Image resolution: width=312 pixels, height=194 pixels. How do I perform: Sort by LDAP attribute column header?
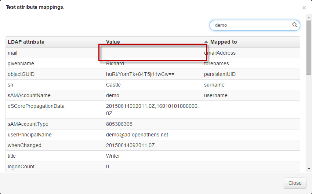coord(26,42)
